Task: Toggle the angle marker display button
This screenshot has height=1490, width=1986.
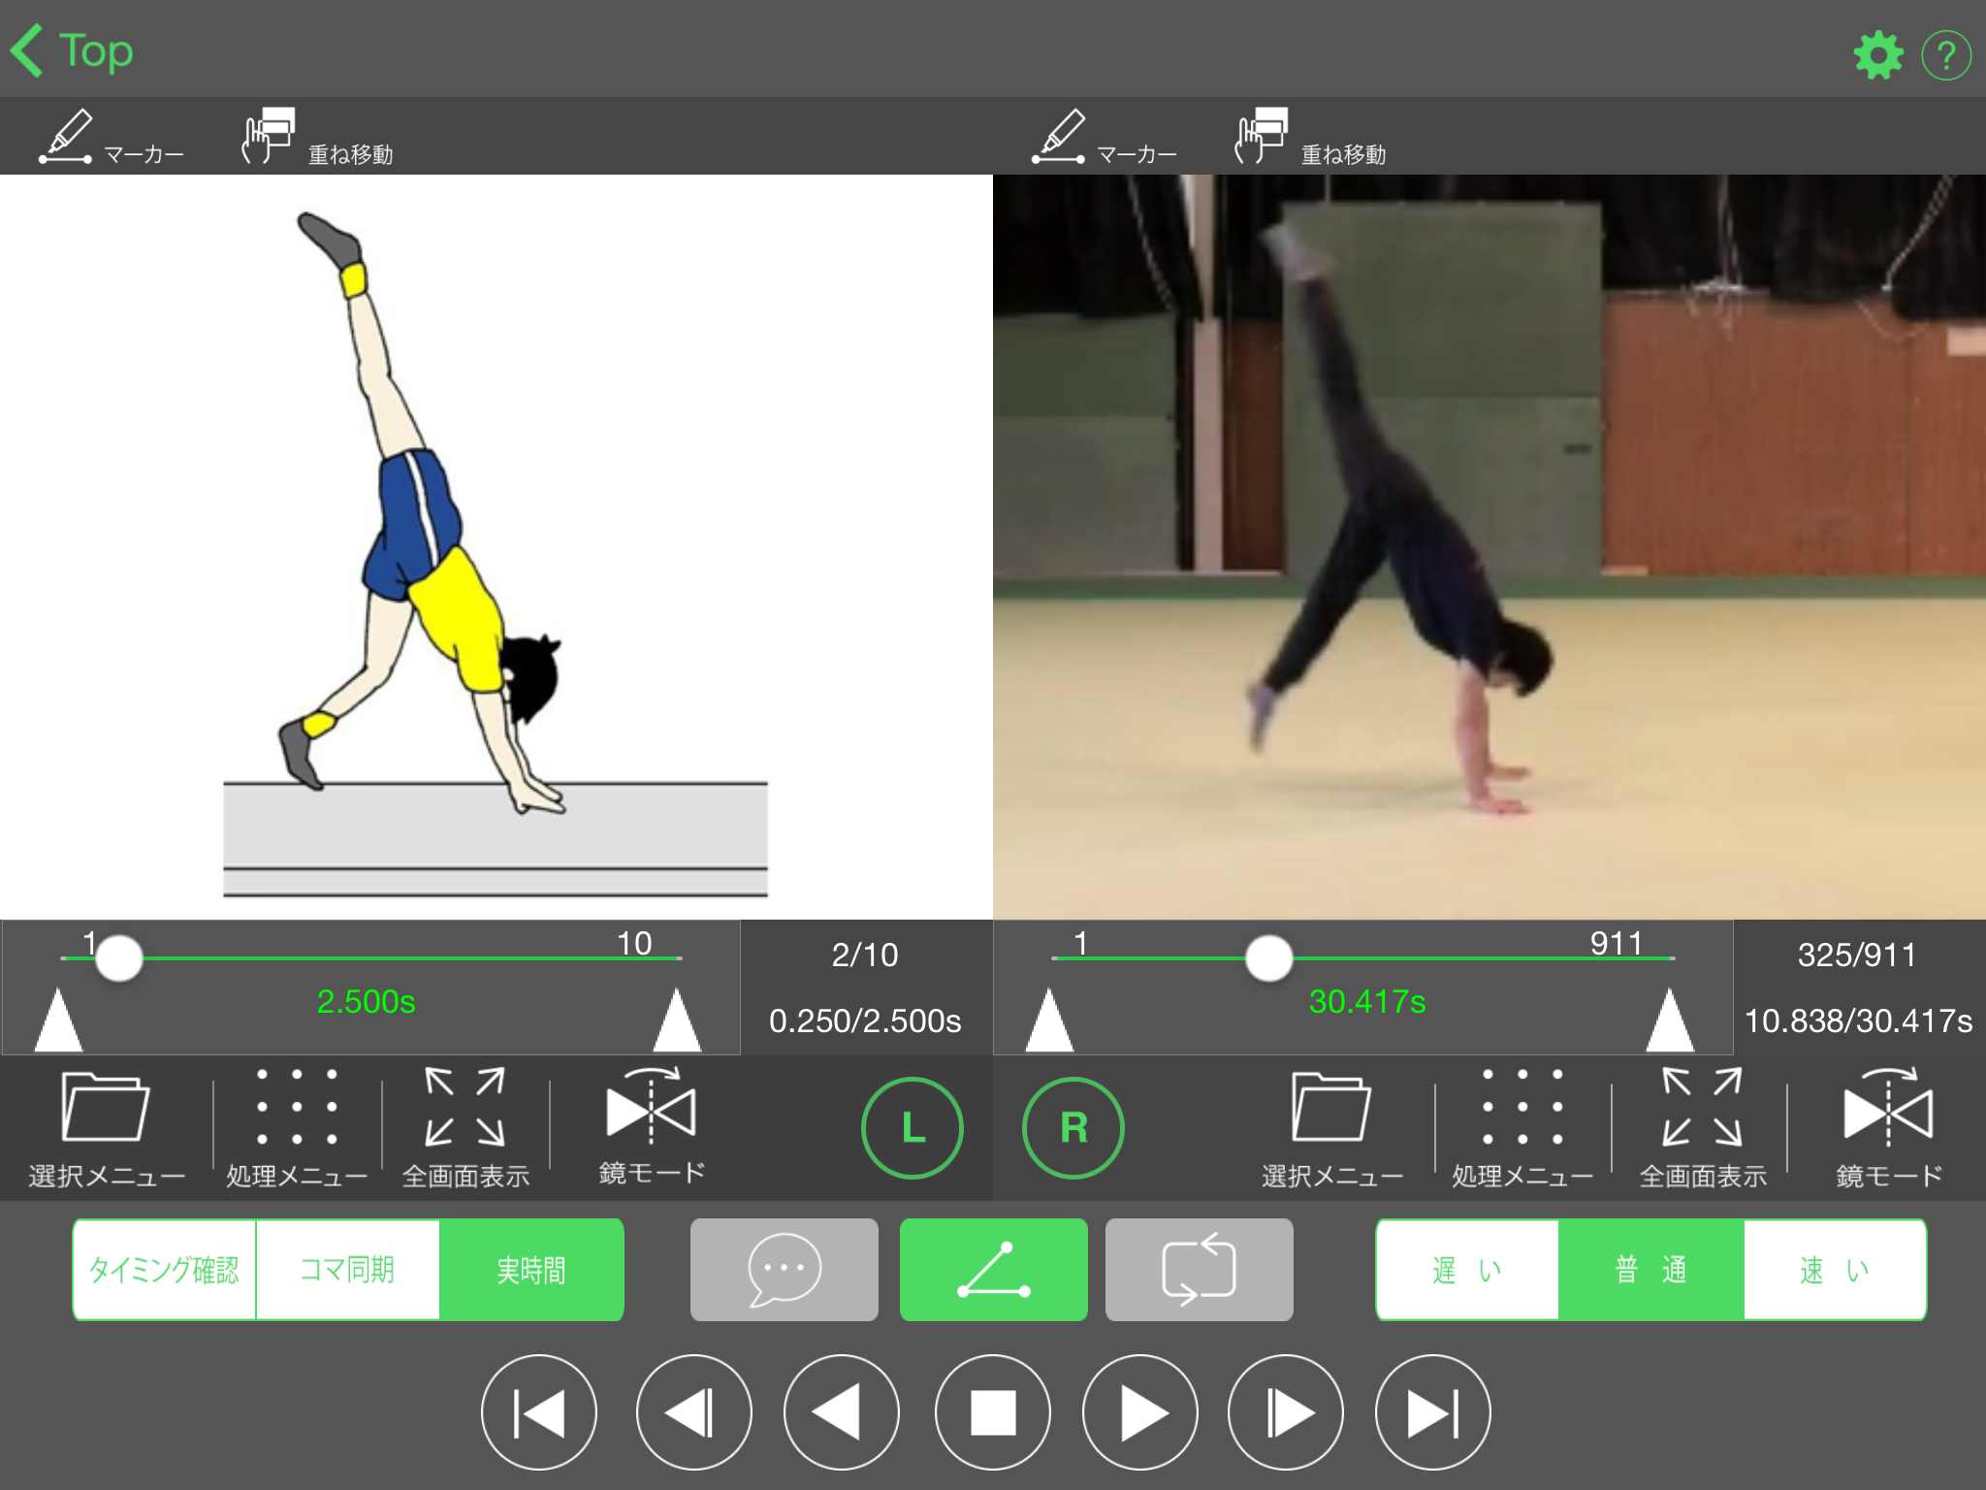Action: pos(994,1270)
